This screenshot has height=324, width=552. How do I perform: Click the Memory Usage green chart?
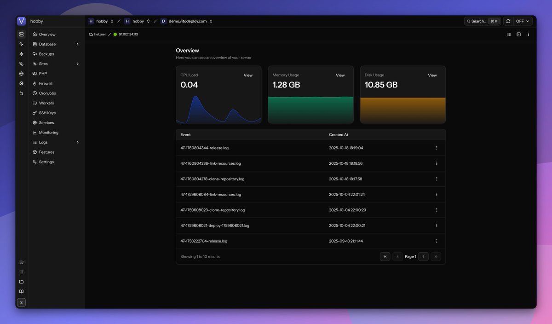[x=310, y=110]
